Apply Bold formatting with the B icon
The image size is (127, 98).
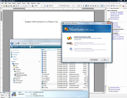[79, 6]
